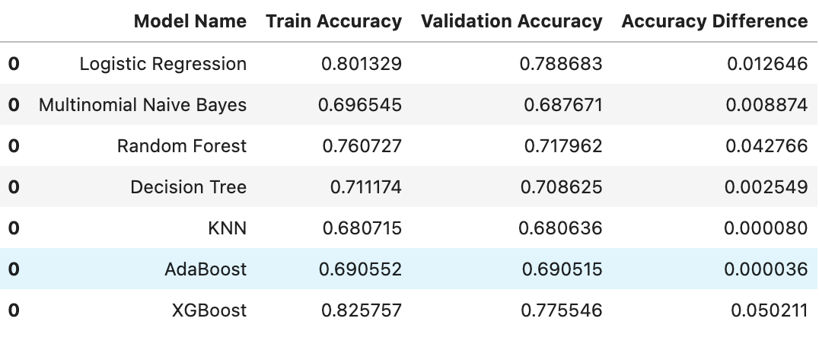Click train accuracy value 0.801329
The width and height of the screenshot is (819, 347).
pos(362,64)
